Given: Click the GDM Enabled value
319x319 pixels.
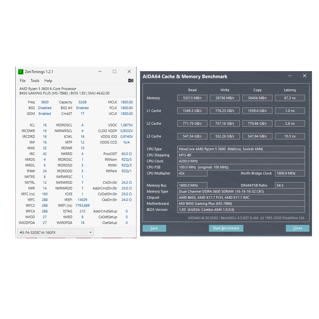Looking at the screenshot, I should [45, 114].
